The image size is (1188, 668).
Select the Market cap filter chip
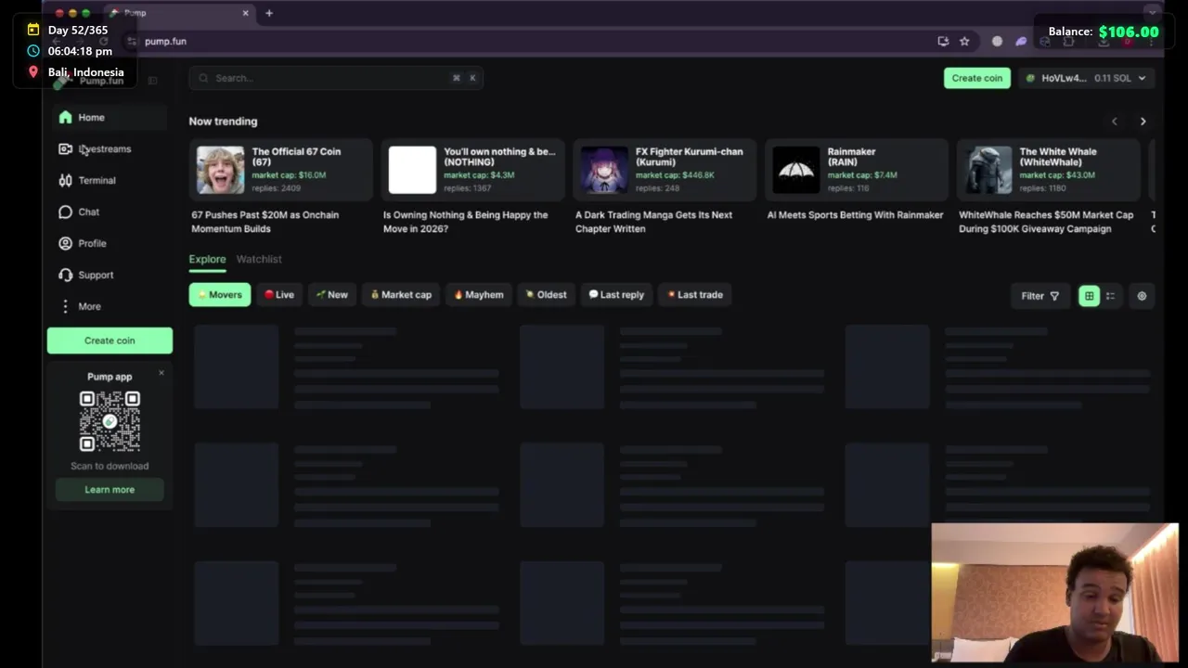[401, 295]
